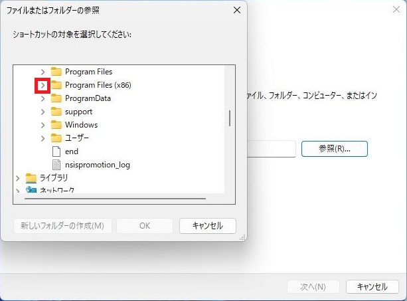Click the Program Files (x86) folder icon

(x=56, y=85)
